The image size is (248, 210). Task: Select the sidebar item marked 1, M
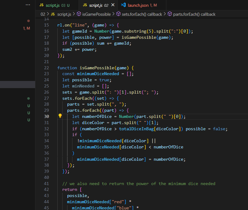click(26, 28)
